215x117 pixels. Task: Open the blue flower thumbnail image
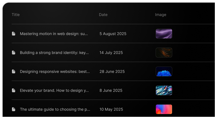click(x=164, y=72)
